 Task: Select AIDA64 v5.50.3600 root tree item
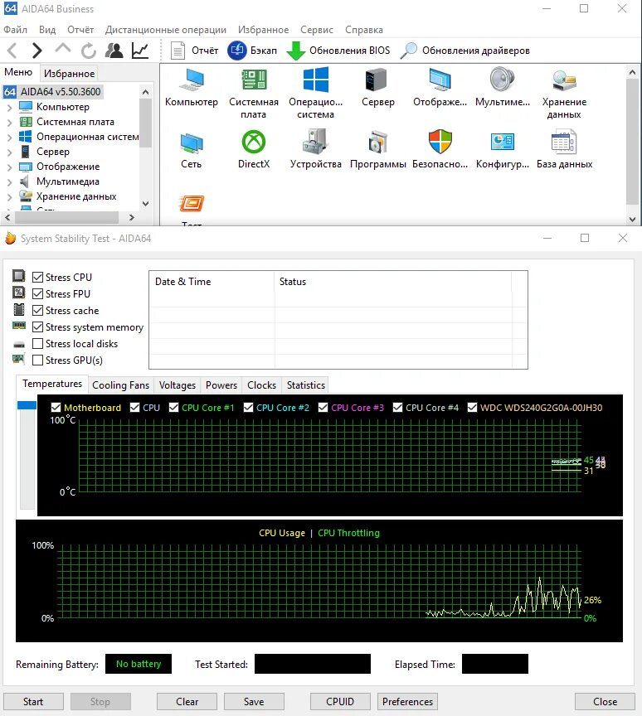[52, 92]
